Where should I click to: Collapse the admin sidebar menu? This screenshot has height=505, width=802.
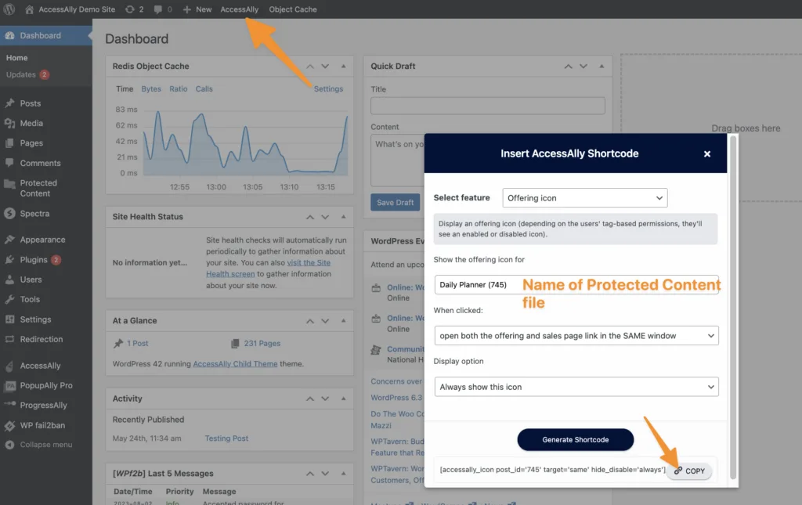(x=45, y=445)
